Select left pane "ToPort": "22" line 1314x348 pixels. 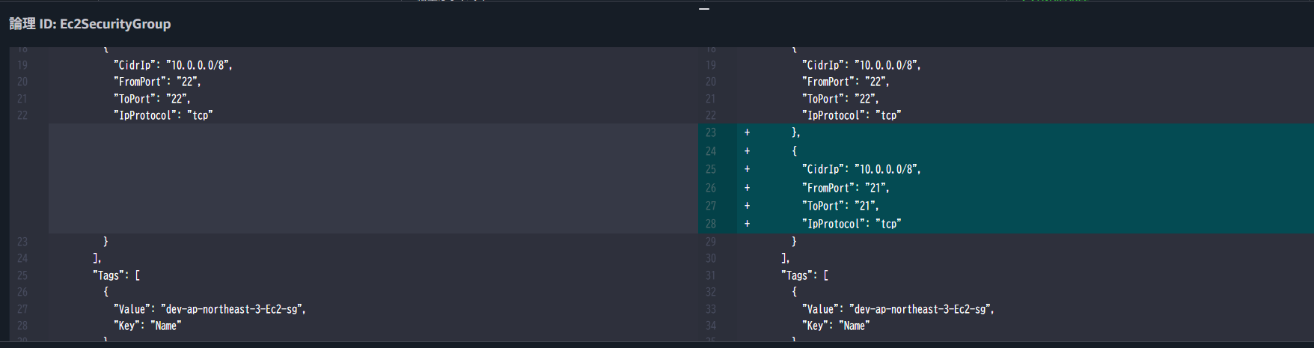point(152,99)
